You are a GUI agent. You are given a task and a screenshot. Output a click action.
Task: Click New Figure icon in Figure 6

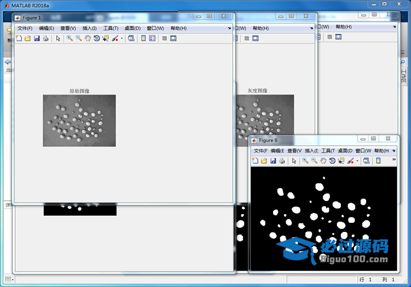point(255,161)
